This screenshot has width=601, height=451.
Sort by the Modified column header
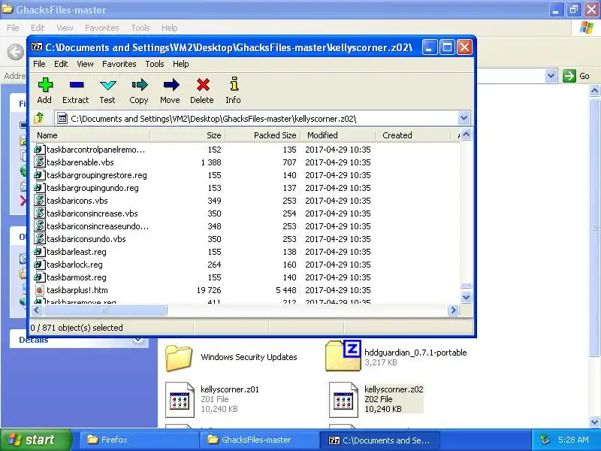click(x=339, y=135)
